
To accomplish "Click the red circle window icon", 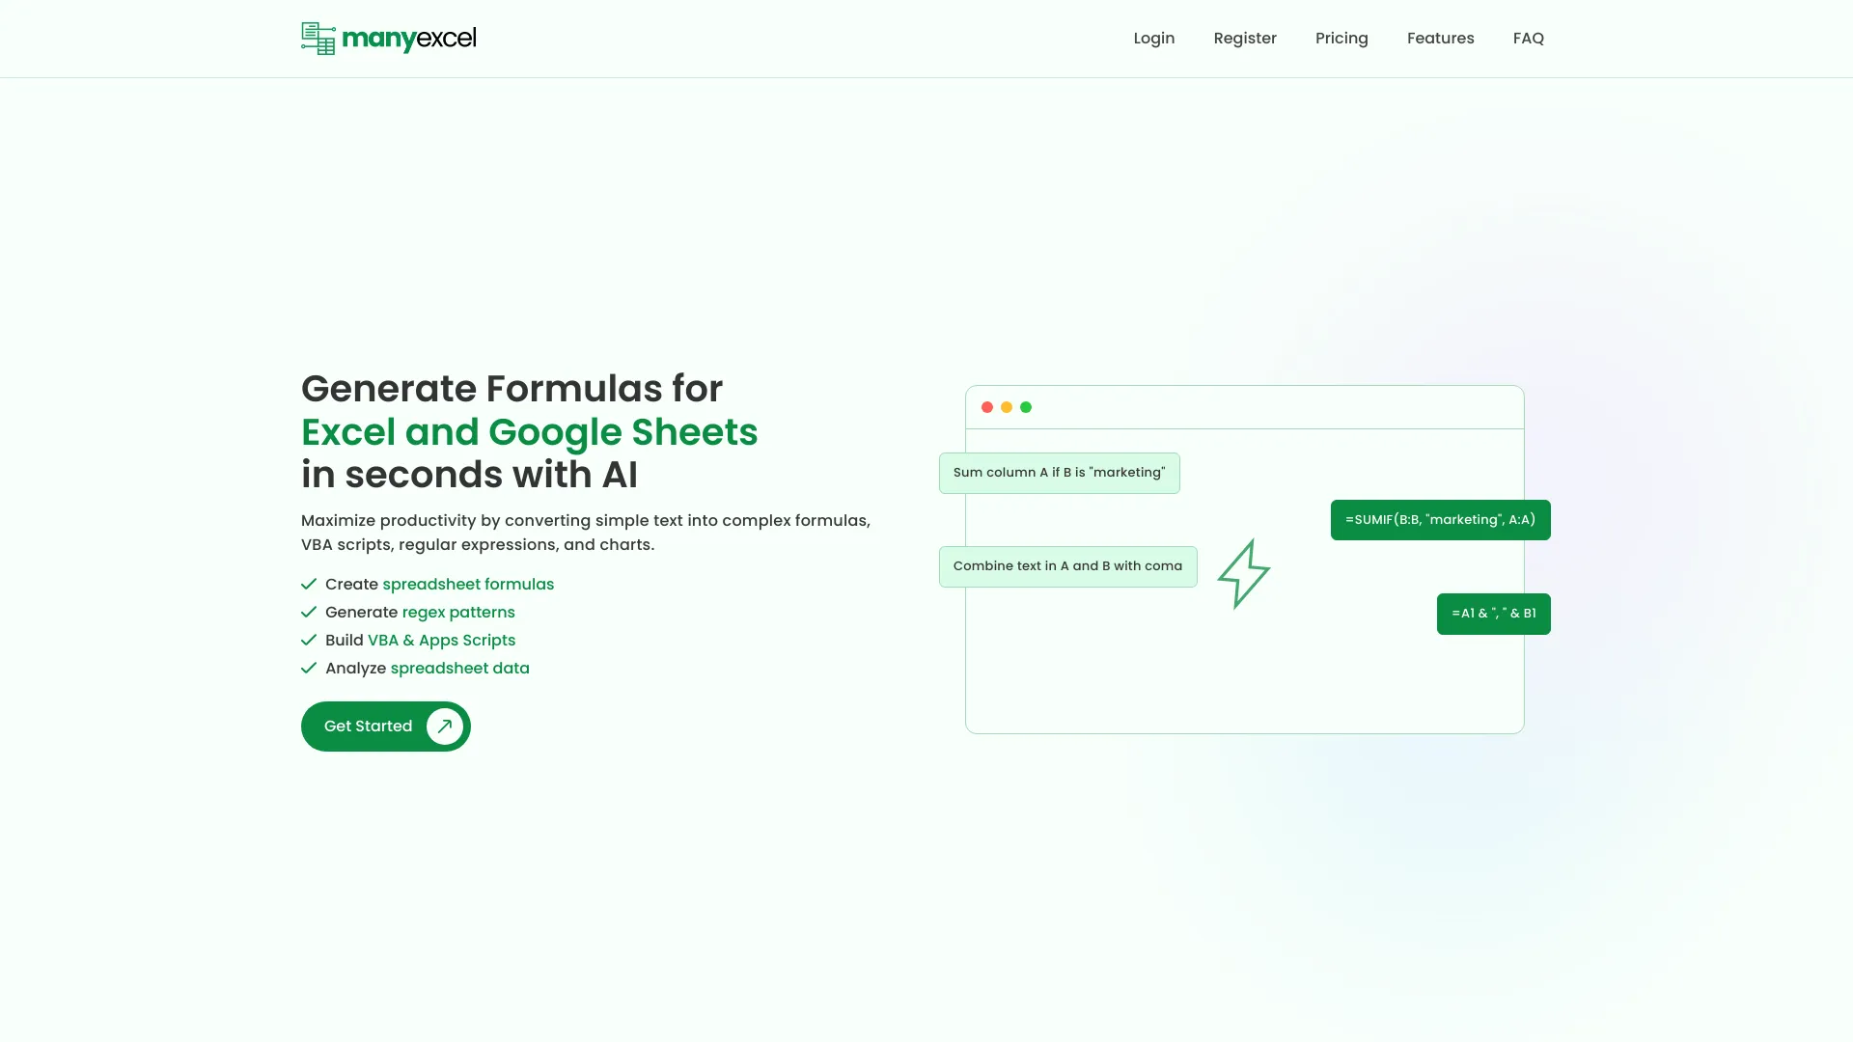I will pyautogui.click(x=986, y=406).
